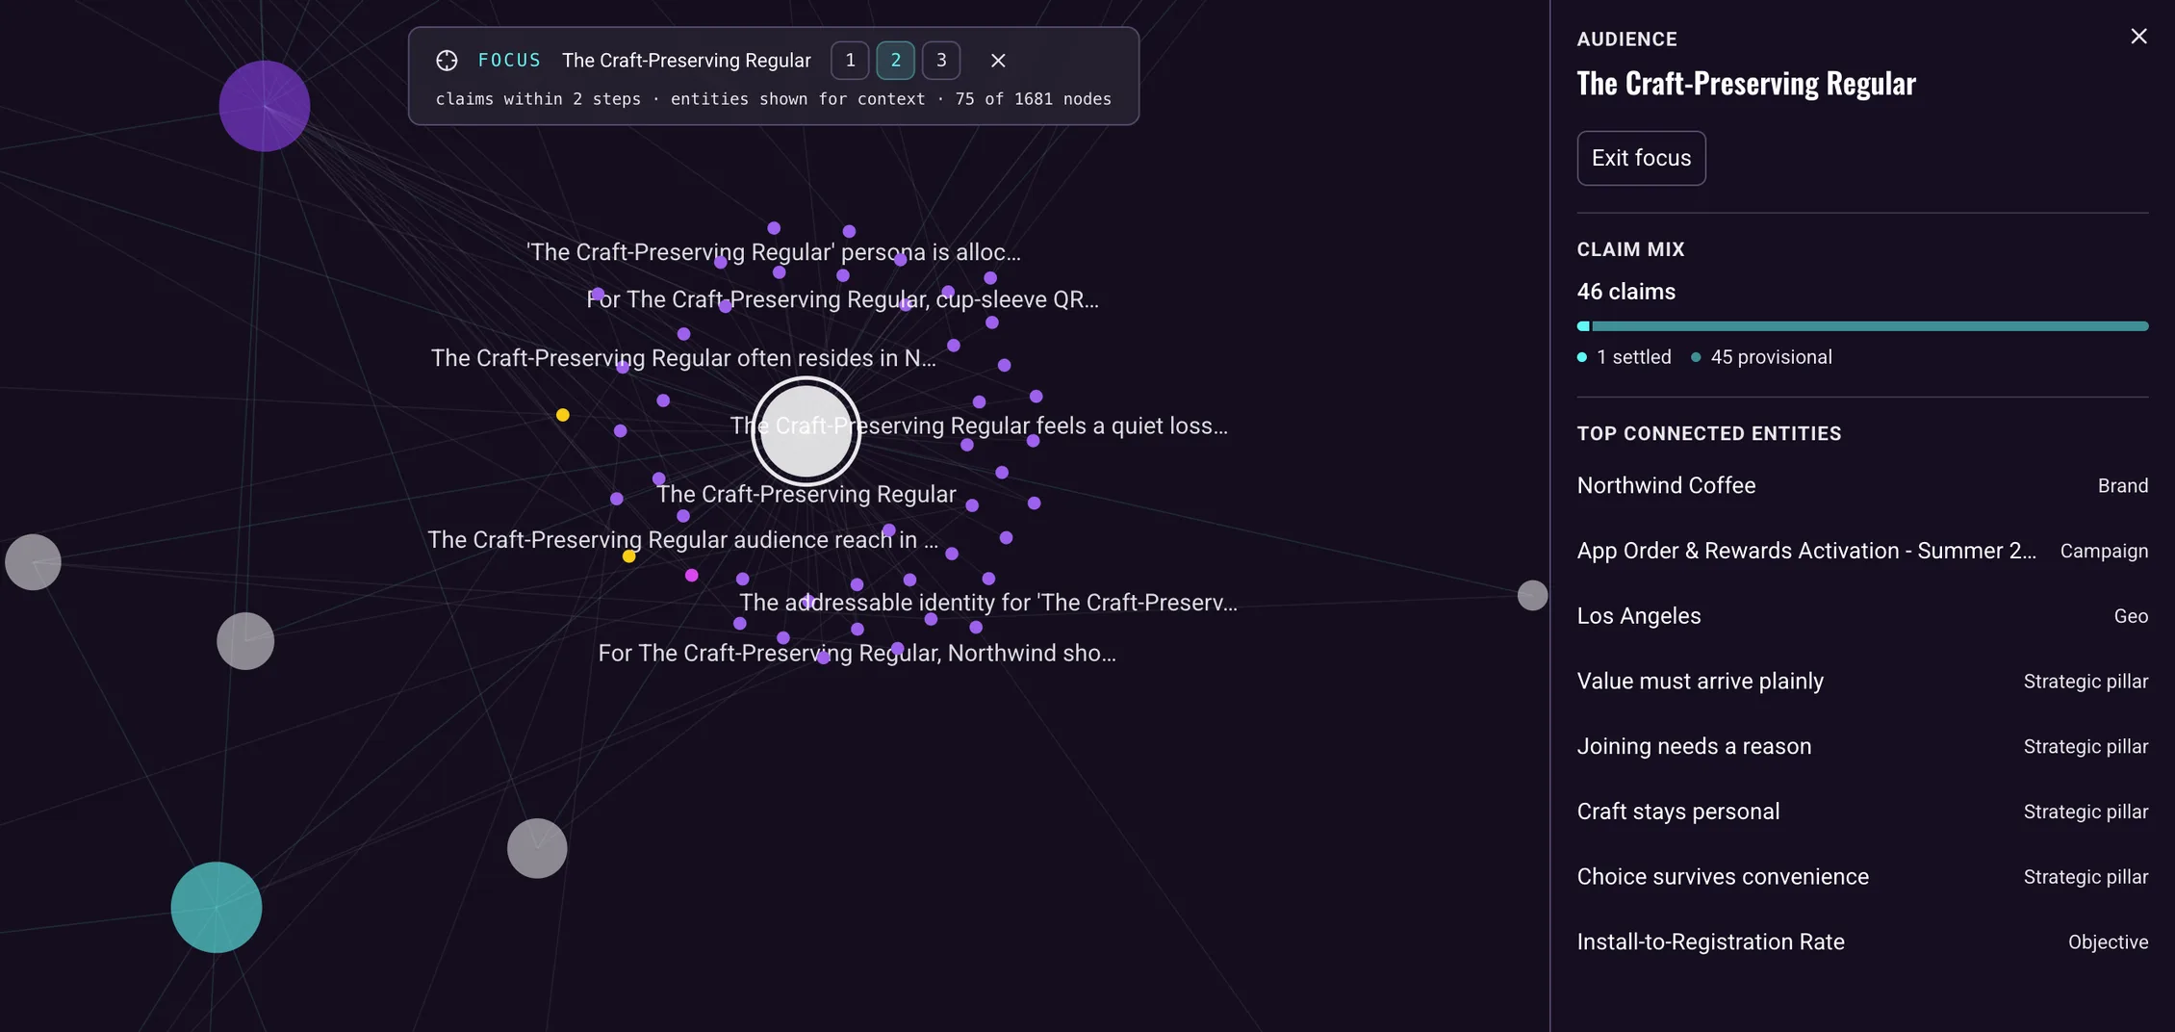This screenshot has height=1032, width=2175.
Task: Open Los Angeles geo entity
Action: click(1862, 616)
